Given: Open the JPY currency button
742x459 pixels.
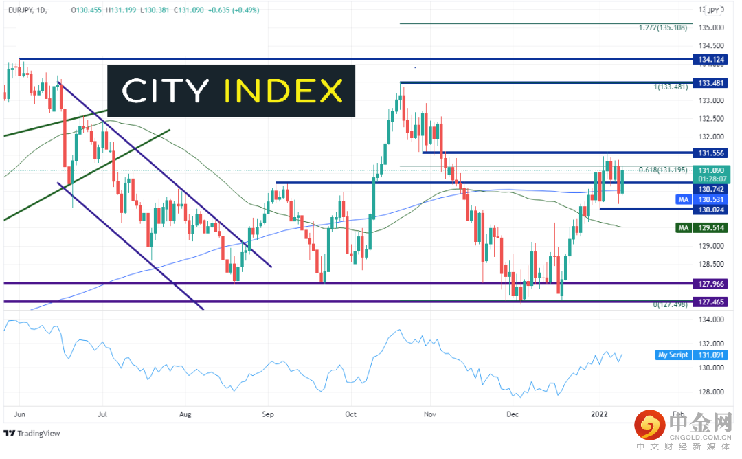Looking at the screenshot, I should tap(713, 10).
